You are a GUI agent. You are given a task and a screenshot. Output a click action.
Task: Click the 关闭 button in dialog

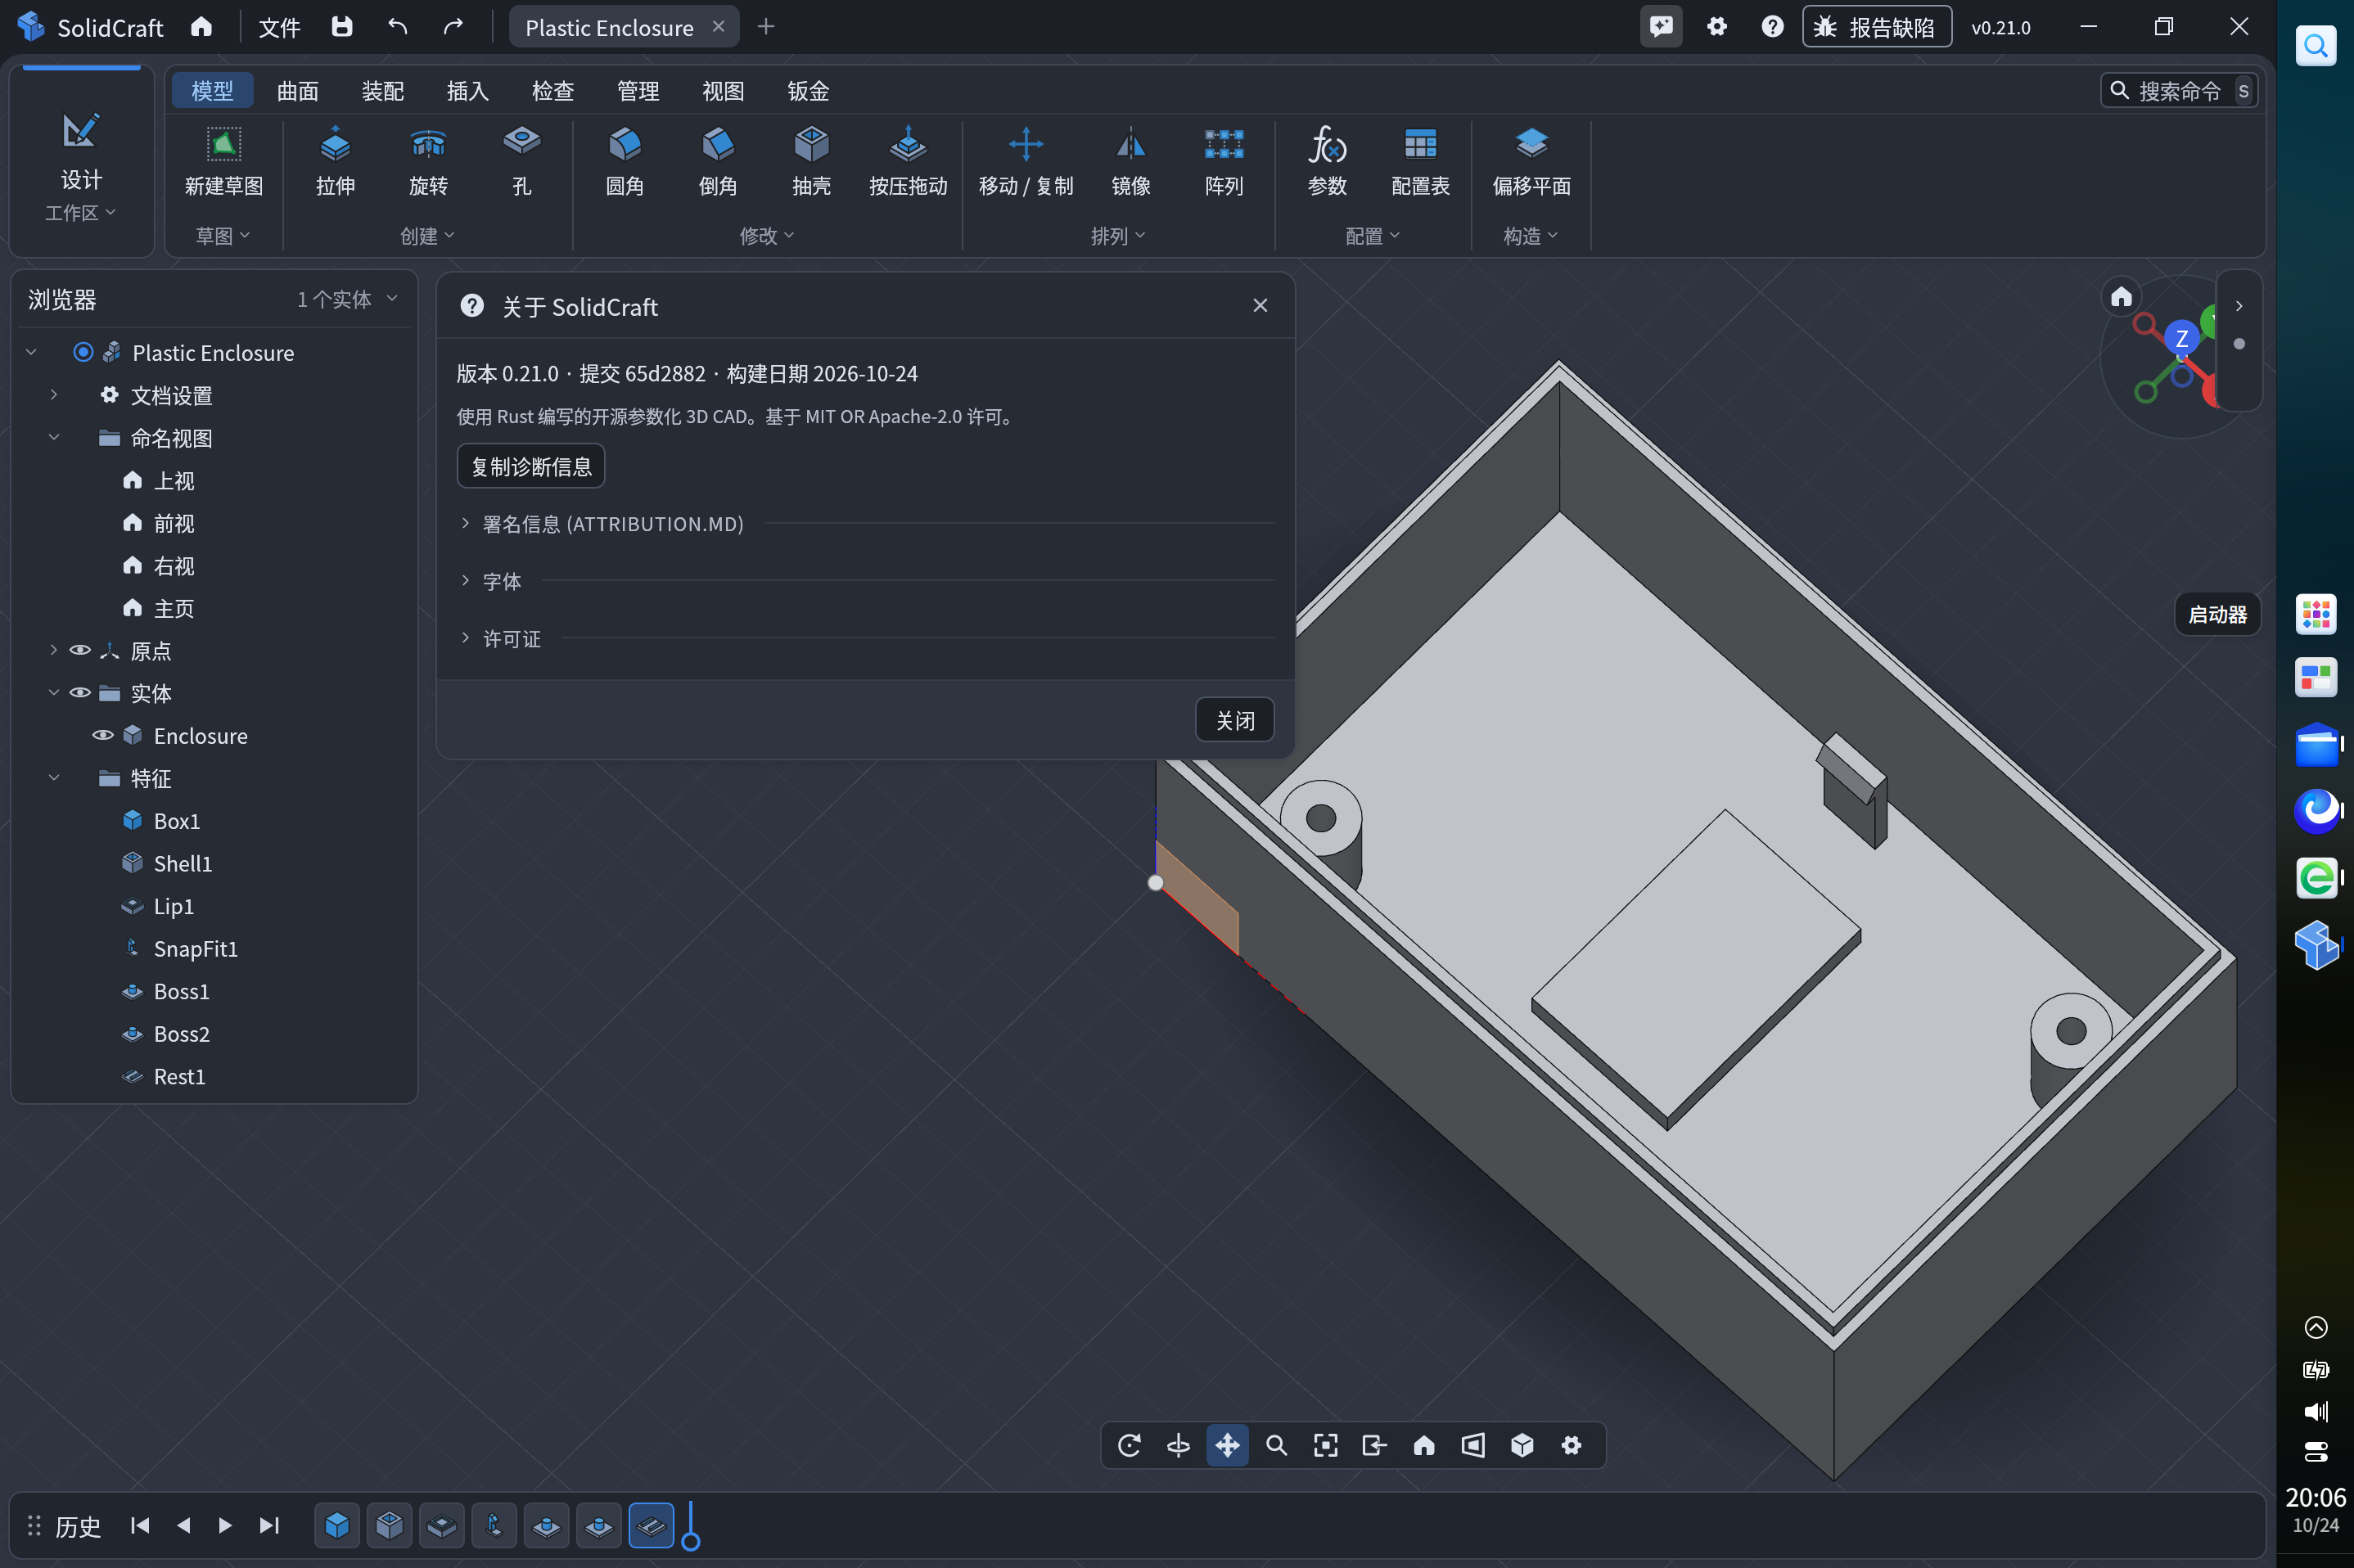click(1234, 720)
